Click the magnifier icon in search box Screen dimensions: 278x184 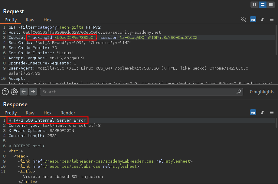pyautogui.click(x=239, y=92)
